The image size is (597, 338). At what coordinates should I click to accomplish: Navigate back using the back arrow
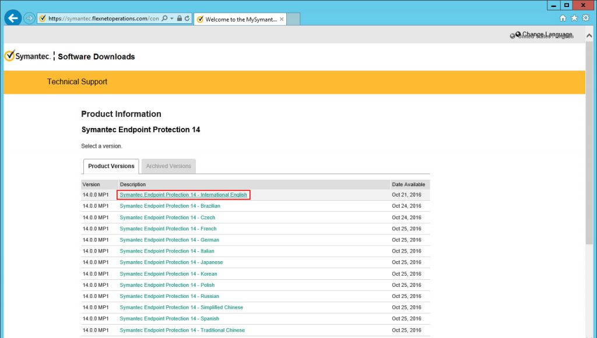[x=12, y=17]
